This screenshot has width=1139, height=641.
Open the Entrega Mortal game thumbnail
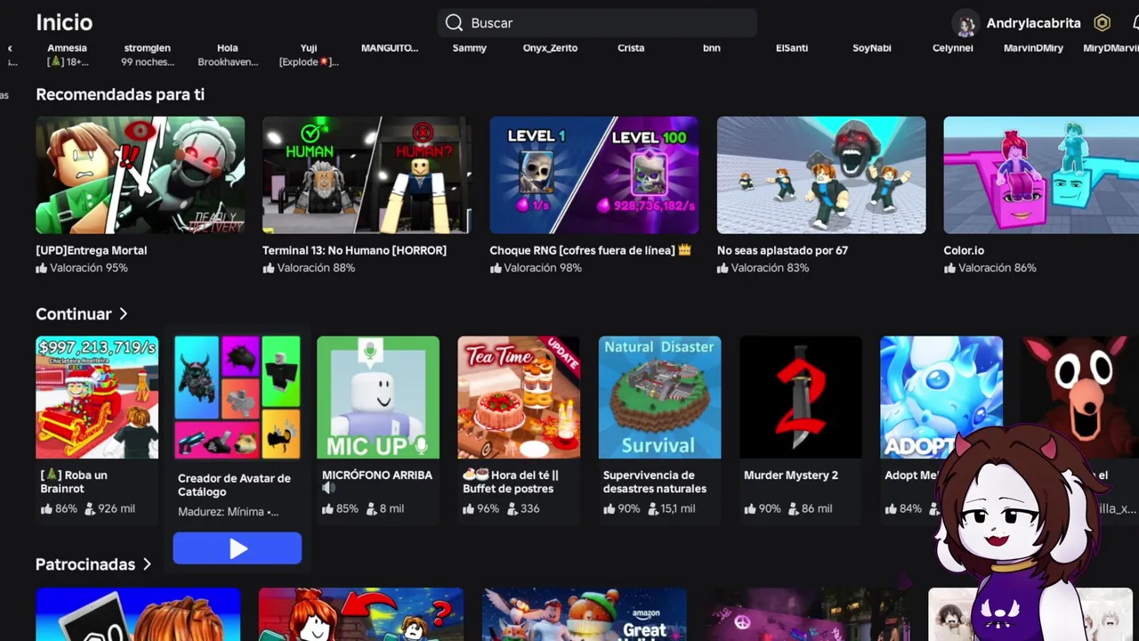141,175
